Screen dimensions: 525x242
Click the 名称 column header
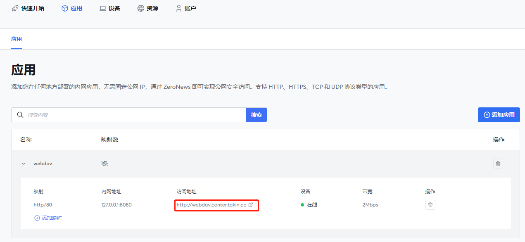coord(26,140)
